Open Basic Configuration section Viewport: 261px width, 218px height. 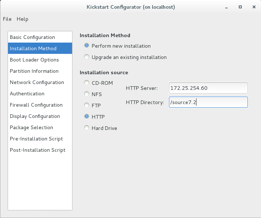tap(40, 37)
